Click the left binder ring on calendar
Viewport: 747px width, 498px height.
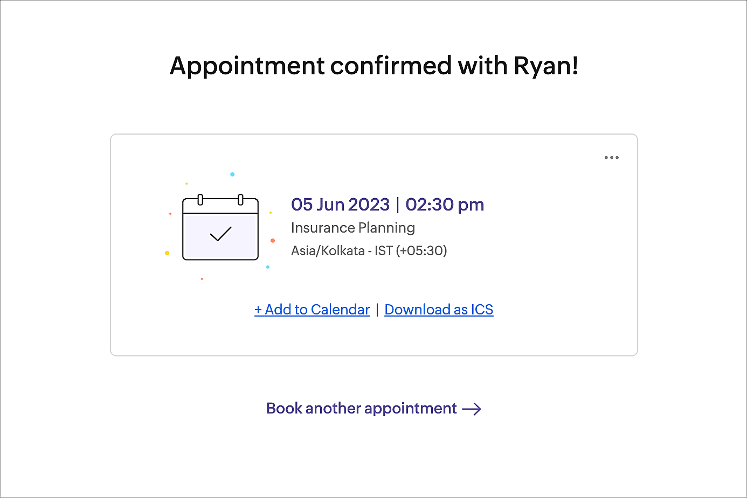pyautogui.click(x=200, y=200)
